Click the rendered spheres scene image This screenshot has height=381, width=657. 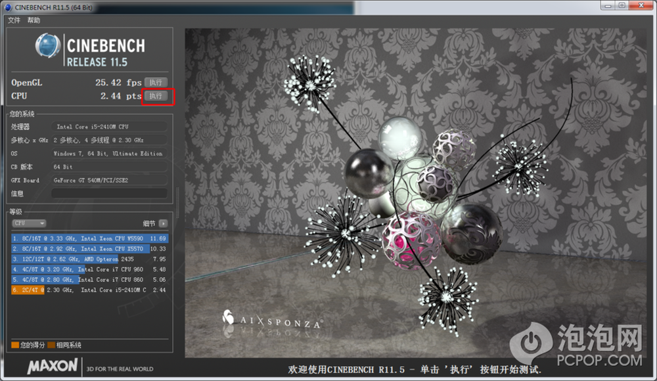416,193
